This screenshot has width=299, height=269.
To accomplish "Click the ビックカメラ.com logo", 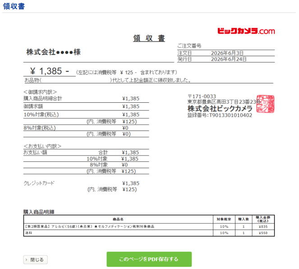I will (246, 31).
